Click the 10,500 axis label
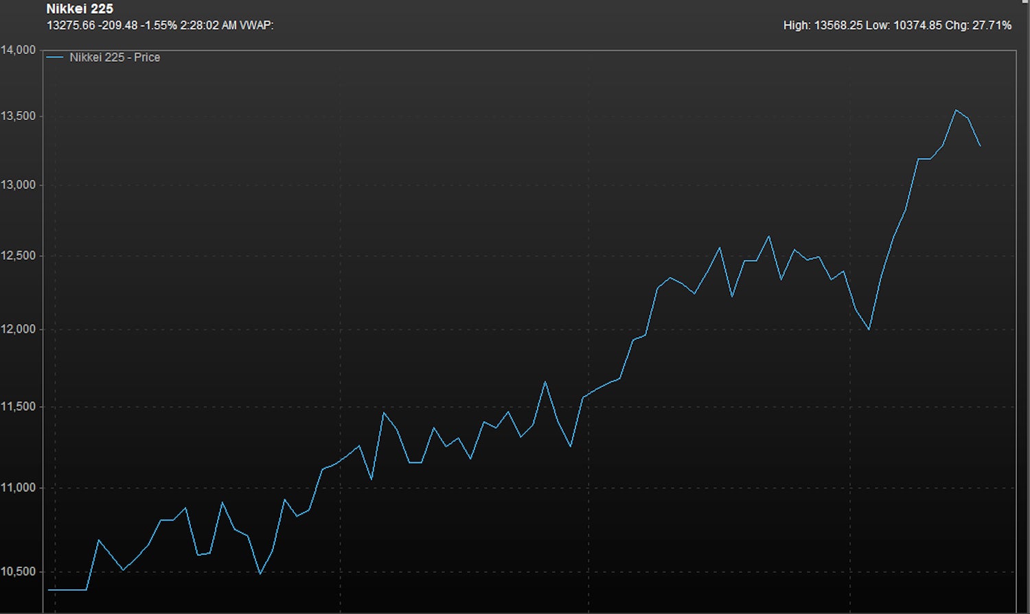This screenshot has height=614, width=1030. 18,571
